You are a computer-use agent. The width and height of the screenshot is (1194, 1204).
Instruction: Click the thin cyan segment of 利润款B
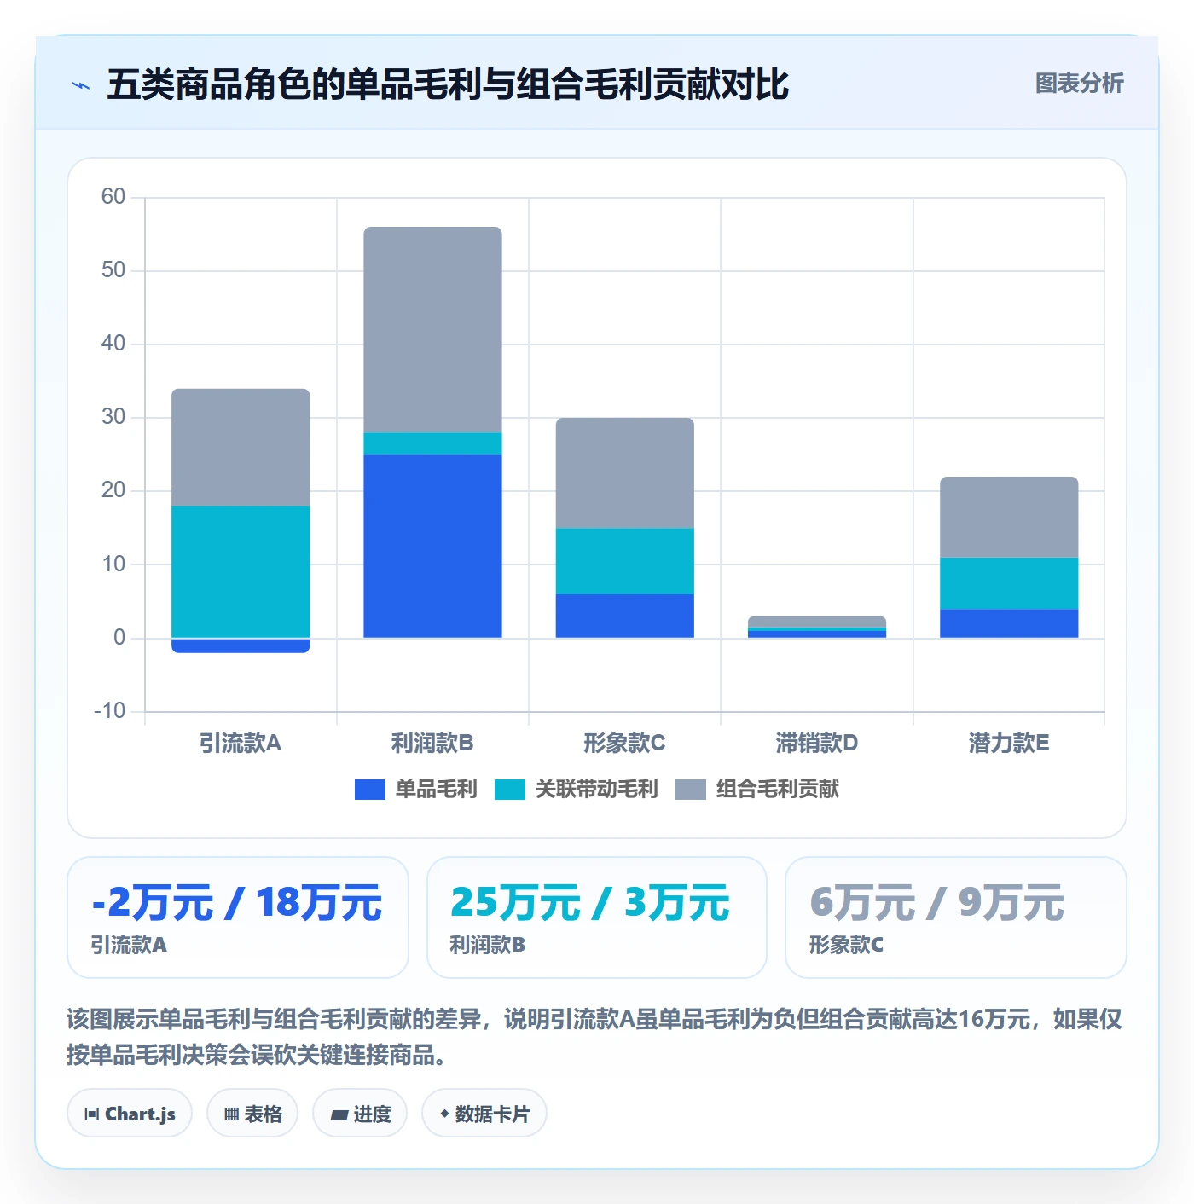click(432, 444)
